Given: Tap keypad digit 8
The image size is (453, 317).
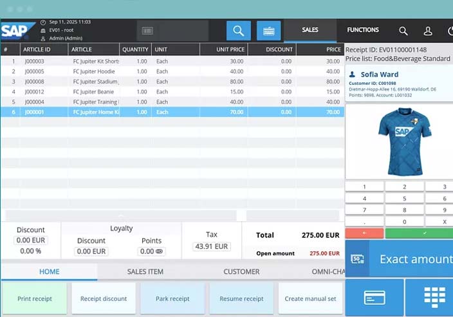Looking at the screenshot, I should coord(405,210).
